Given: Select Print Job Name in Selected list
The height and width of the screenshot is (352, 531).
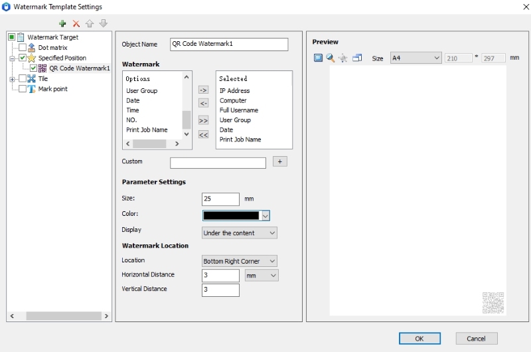Looking at the screenshot, I should coord(240,139).
